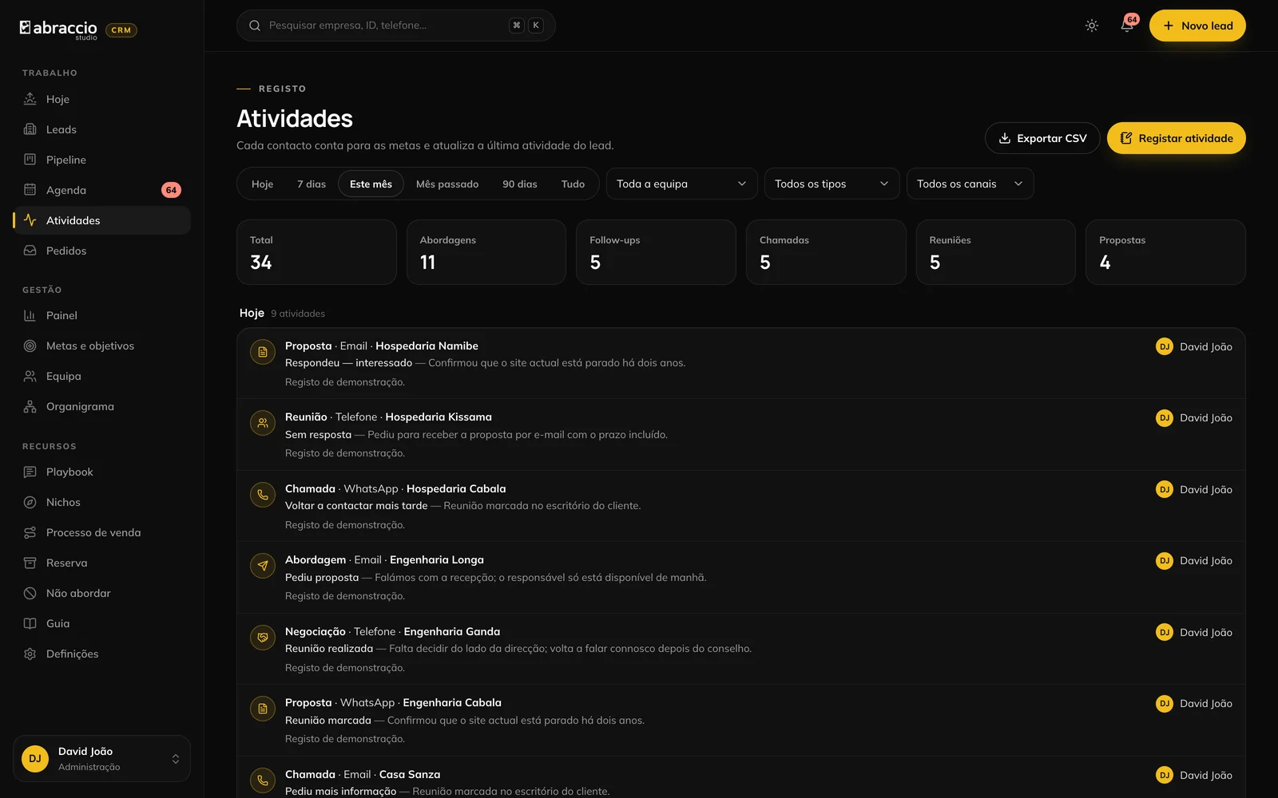Open Definições gear icon
Screen dimensions: 1278x798
[x=30, y=654]
